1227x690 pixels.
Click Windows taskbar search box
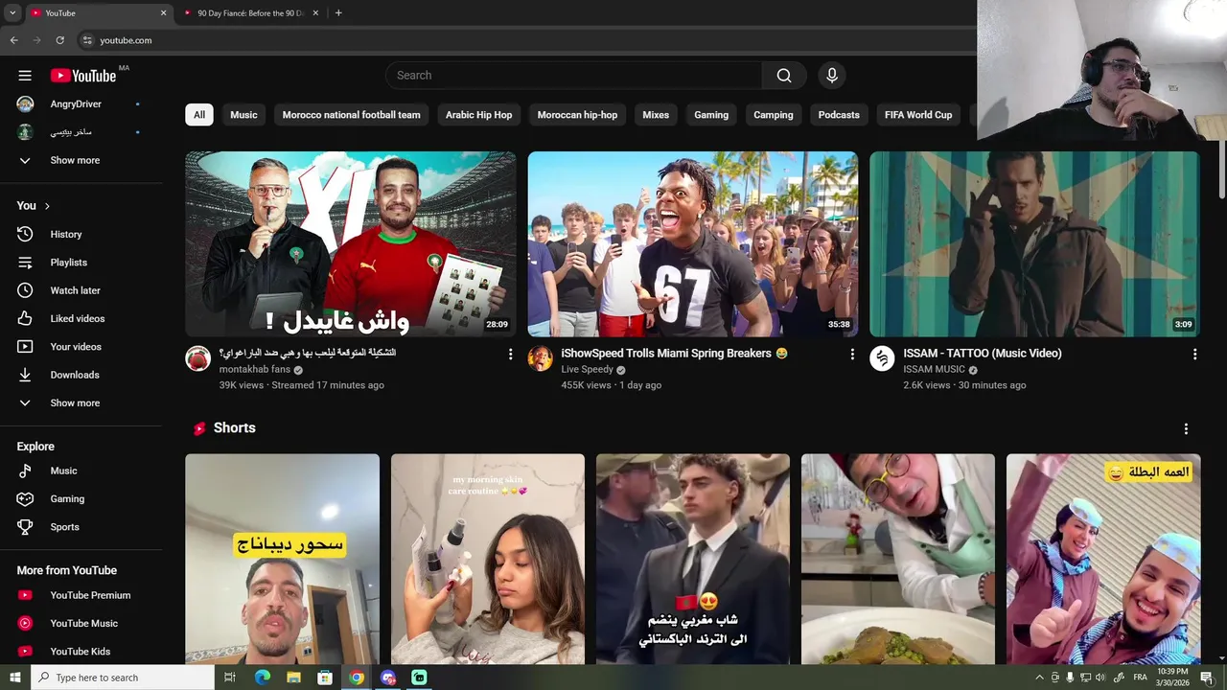(x=123, y=678)
